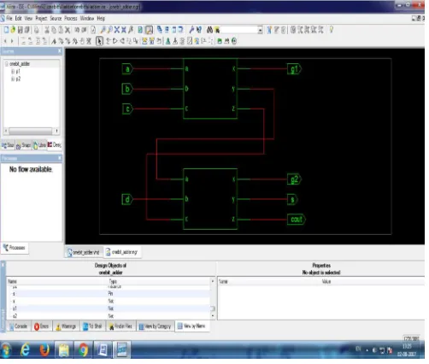Image resolution: width=429 pixels, height=364 pixels.
Task: Click the cout output port in schematic
Action: click(297, 220)
